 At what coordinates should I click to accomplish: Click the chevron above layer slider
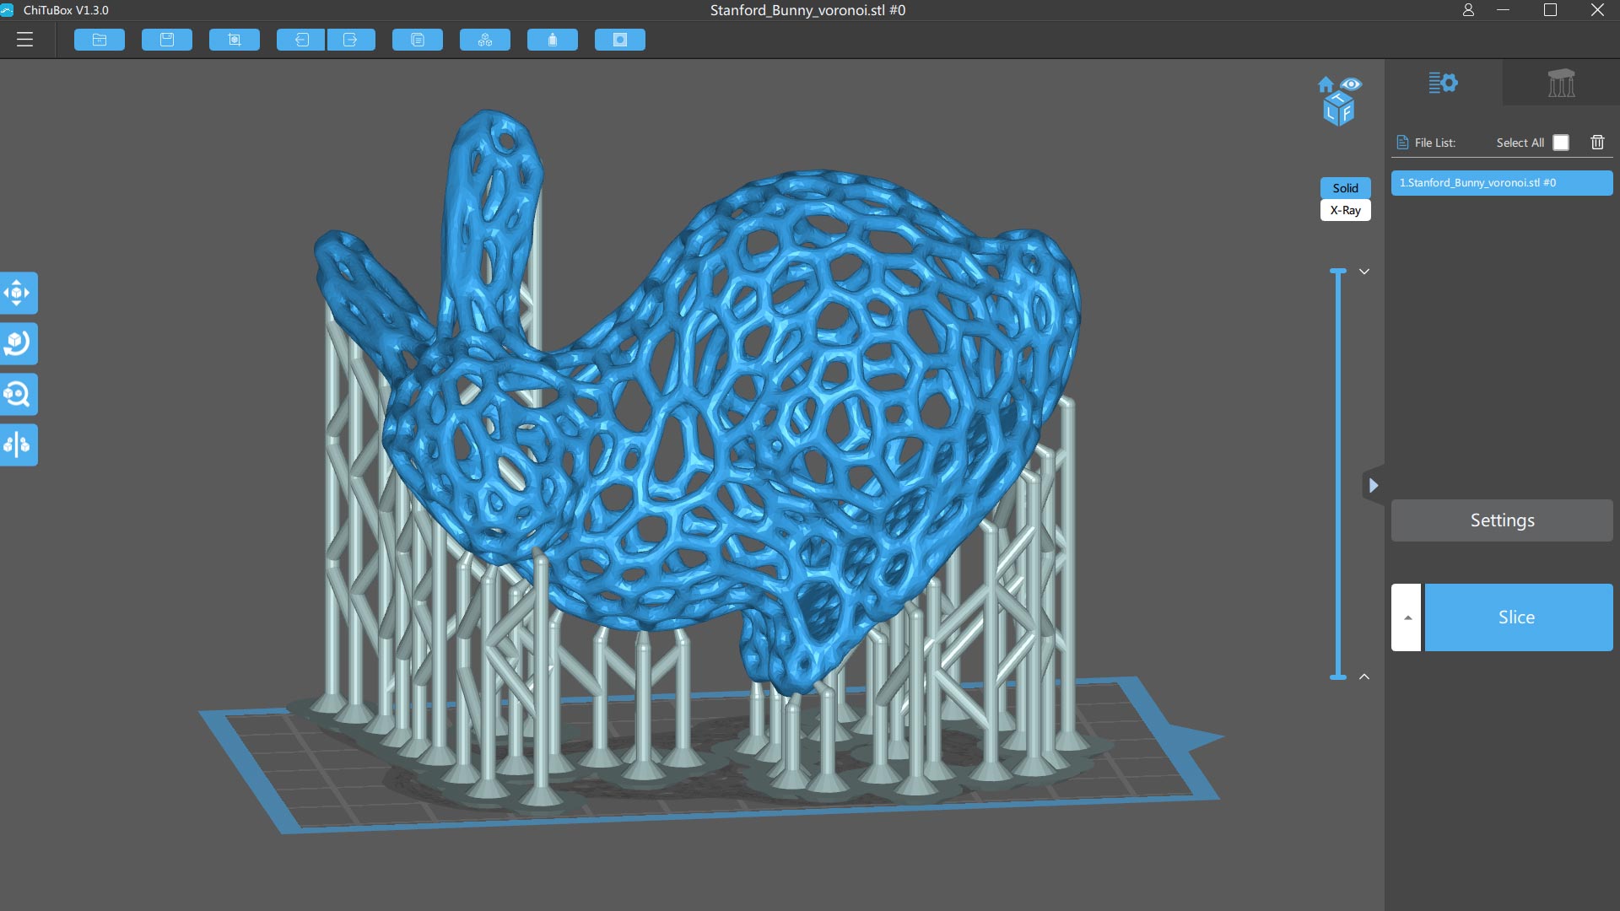click(1364, 272)
